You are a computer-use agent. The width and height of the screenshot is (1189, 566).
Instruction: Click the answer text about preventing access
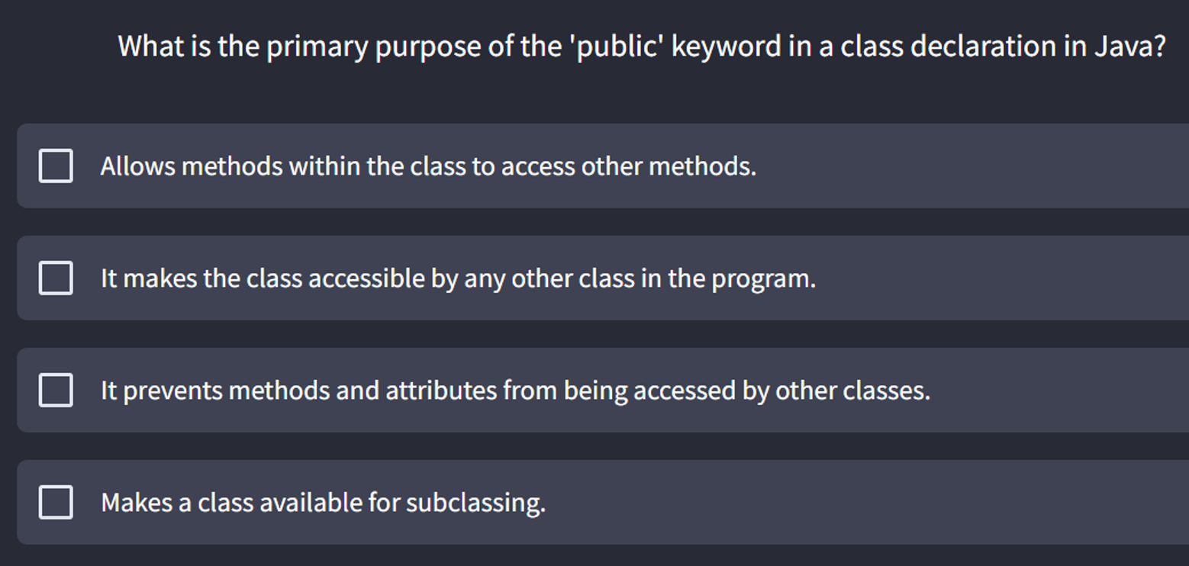pyautogui.click(x=514, y=390)
